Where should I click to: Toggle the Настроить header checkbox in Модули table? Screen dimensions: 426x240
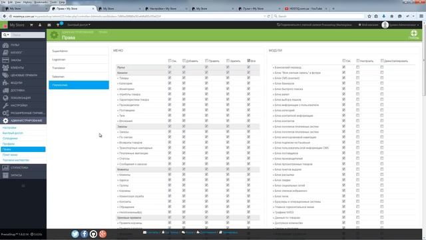click(358, 61)
